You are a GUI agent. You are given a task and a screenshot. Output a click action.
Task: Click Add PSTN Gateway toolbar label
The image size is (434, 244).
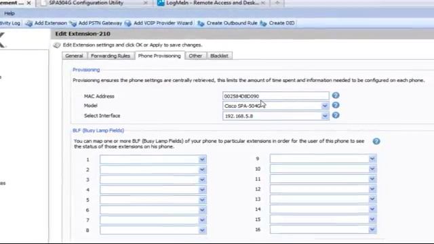[x=100, y=23]
